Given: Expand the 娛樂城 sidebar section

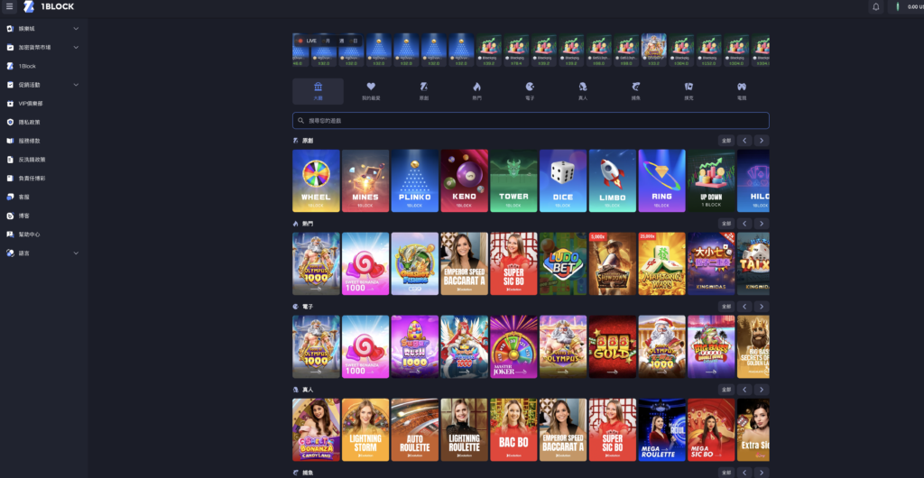Looking at the screenshot, I should pyautogui.click(x=76, y=29).
